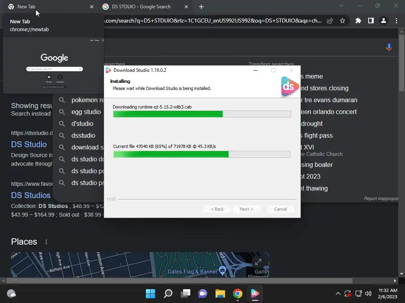Image resolution: width=405 pixels, height=303 pixels.
Task: Select trending search 'flight pass'
Action: [317, 136]
